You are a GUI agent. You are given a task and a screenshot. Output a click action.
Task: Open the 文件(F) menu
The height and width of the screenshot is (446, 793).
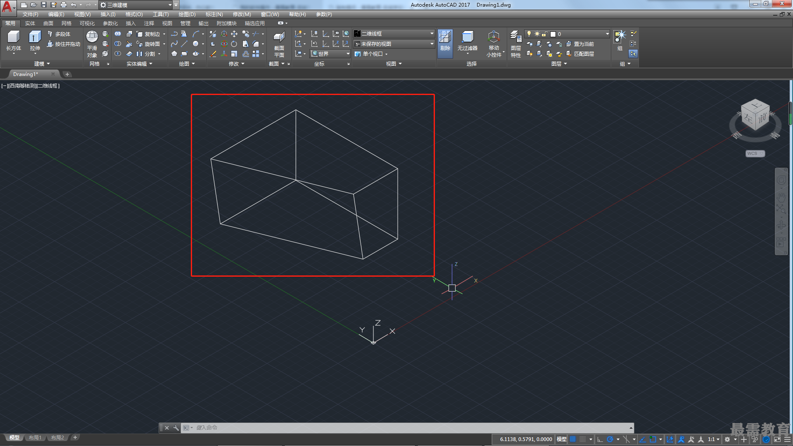[30, 14]
